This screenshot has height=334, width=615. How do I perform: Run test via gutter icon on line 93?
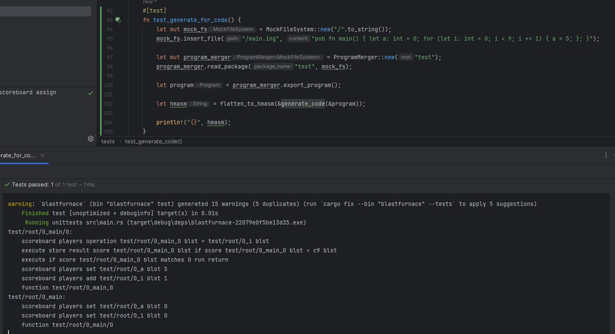point(118,20)
